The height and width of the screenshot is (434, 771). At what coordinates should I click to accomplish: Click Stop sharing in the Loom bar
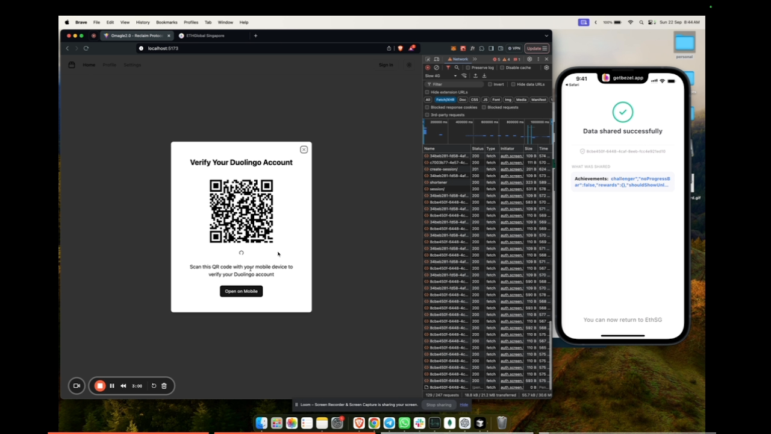[x=439, y=404]
